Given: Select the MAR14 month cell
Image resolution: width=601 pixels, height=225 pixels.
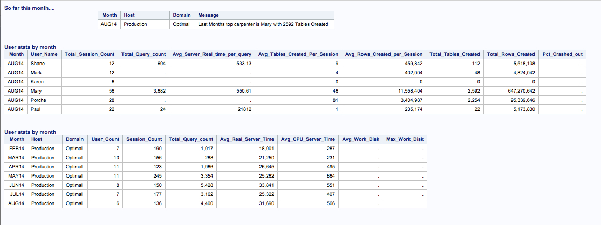Looking at the screenshot, I should pos(16,158).
